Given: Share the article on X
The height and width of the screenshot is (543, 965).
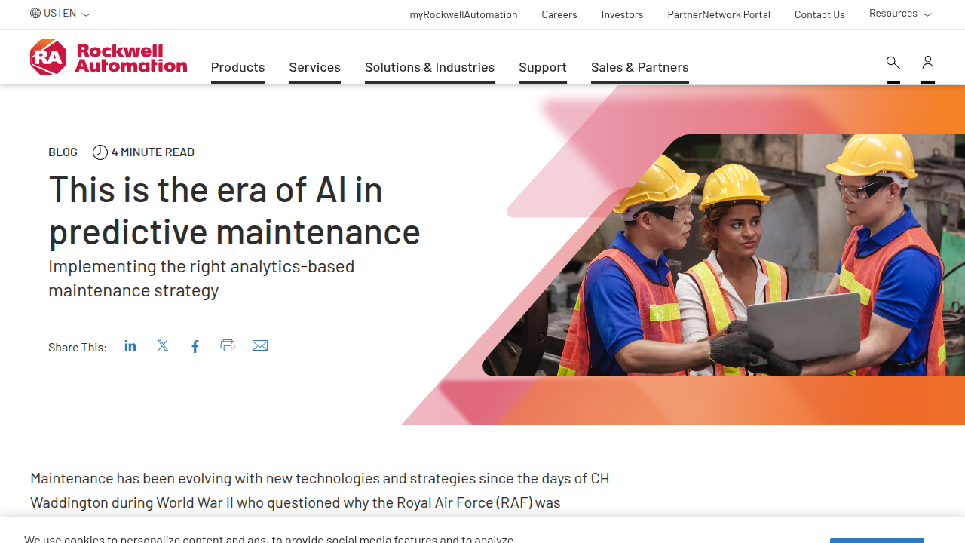Looking at the screenshot, I should pos(163,345).
